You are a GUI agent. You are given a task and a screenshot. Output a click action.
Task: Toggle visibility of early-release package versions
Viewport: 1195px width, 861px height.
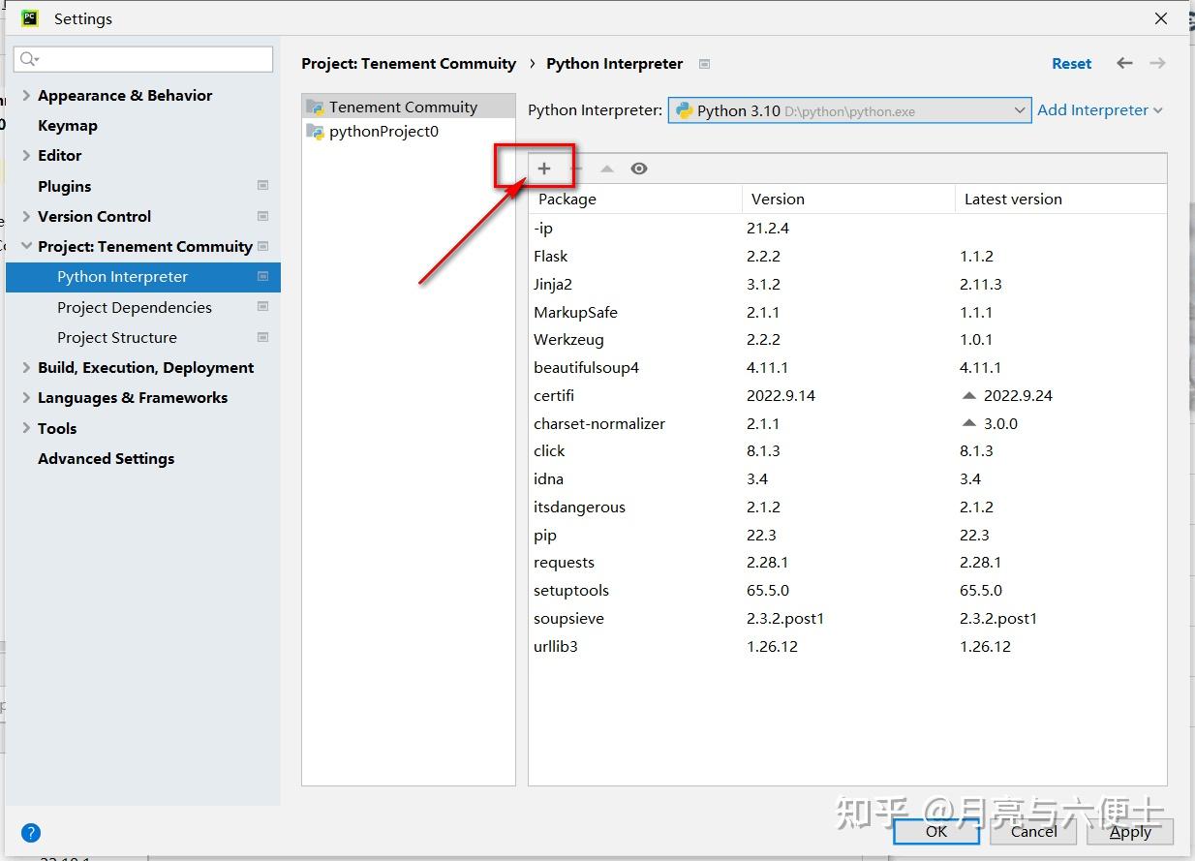coord(638,168)
